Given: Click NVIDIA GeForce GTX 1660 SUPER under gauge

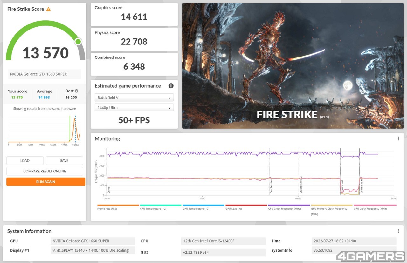Looking at the screenshot, I should click(x=45, y=74).
